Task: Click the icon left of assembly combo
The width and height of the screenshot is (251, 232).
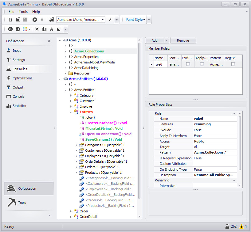Action: (52, 20)
